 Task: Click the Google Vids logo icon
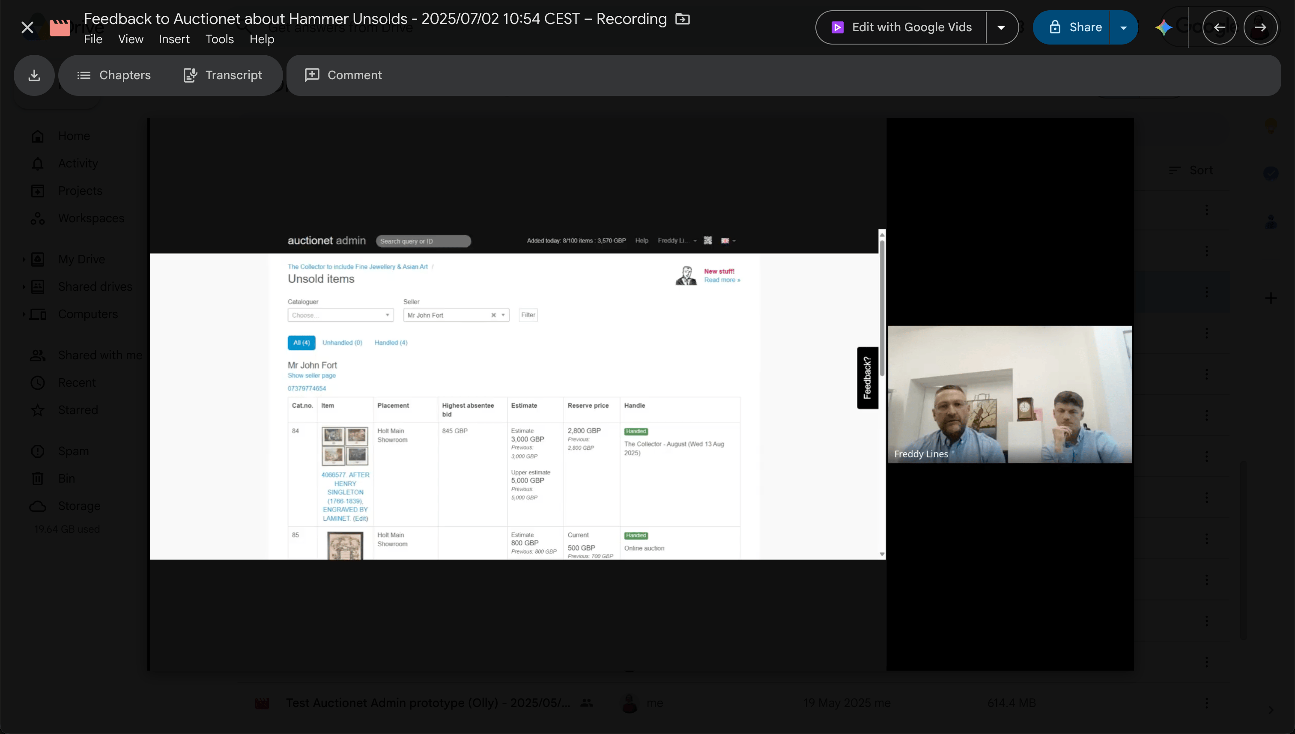(837, 27)
